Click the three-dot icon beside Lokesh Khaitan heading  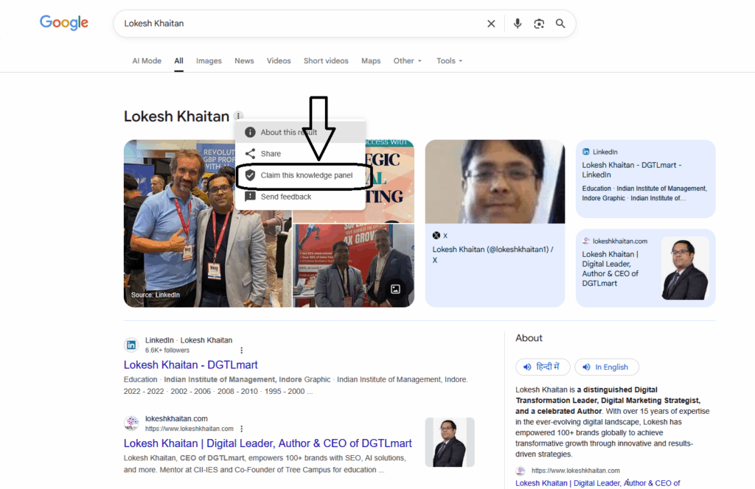click(x=238, y=116)
